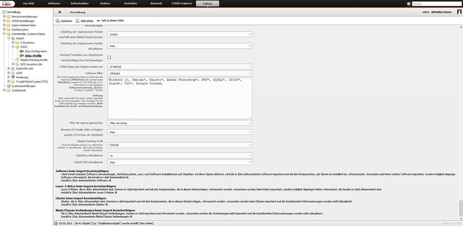Open the Infrastruktur menu
463x226 pixels.
tap(80, 4)
